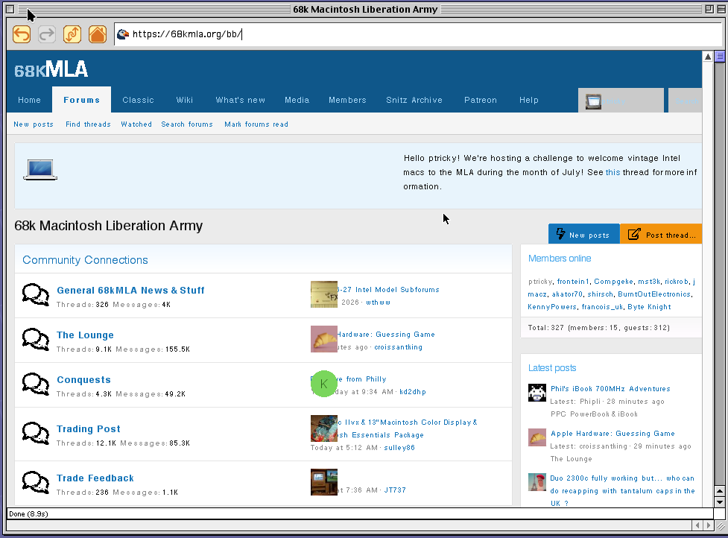728x538 pixels.
Task: Open the Snitz Archive tab
Action: [x=414, y=100]
